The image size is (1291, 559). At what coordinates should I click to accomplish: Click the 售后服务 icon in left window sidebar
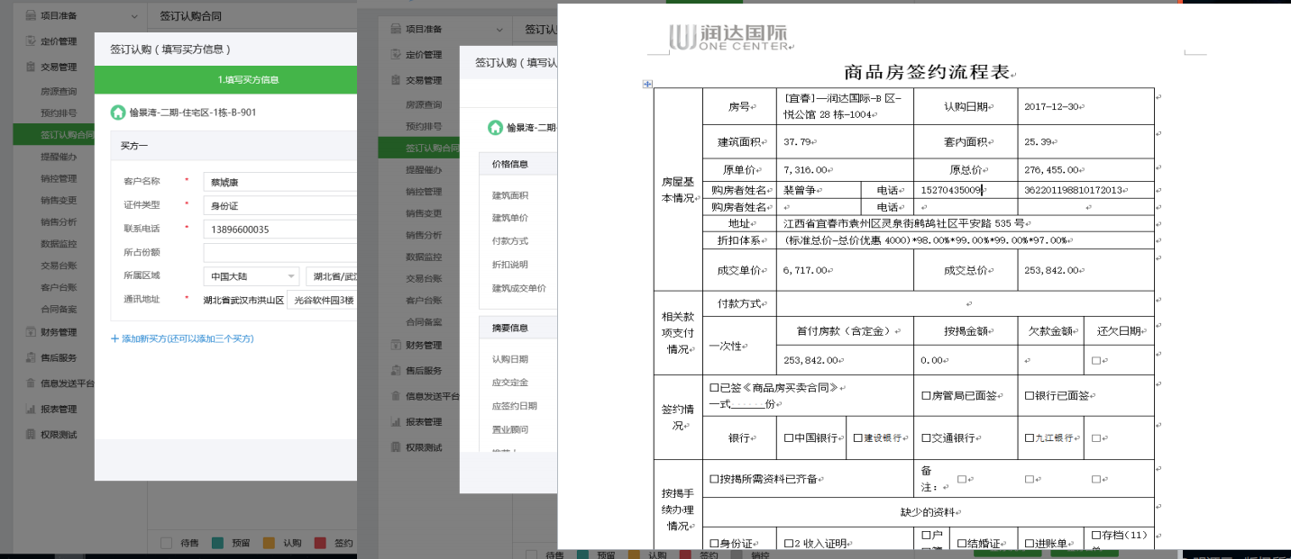tap(30, 357)
